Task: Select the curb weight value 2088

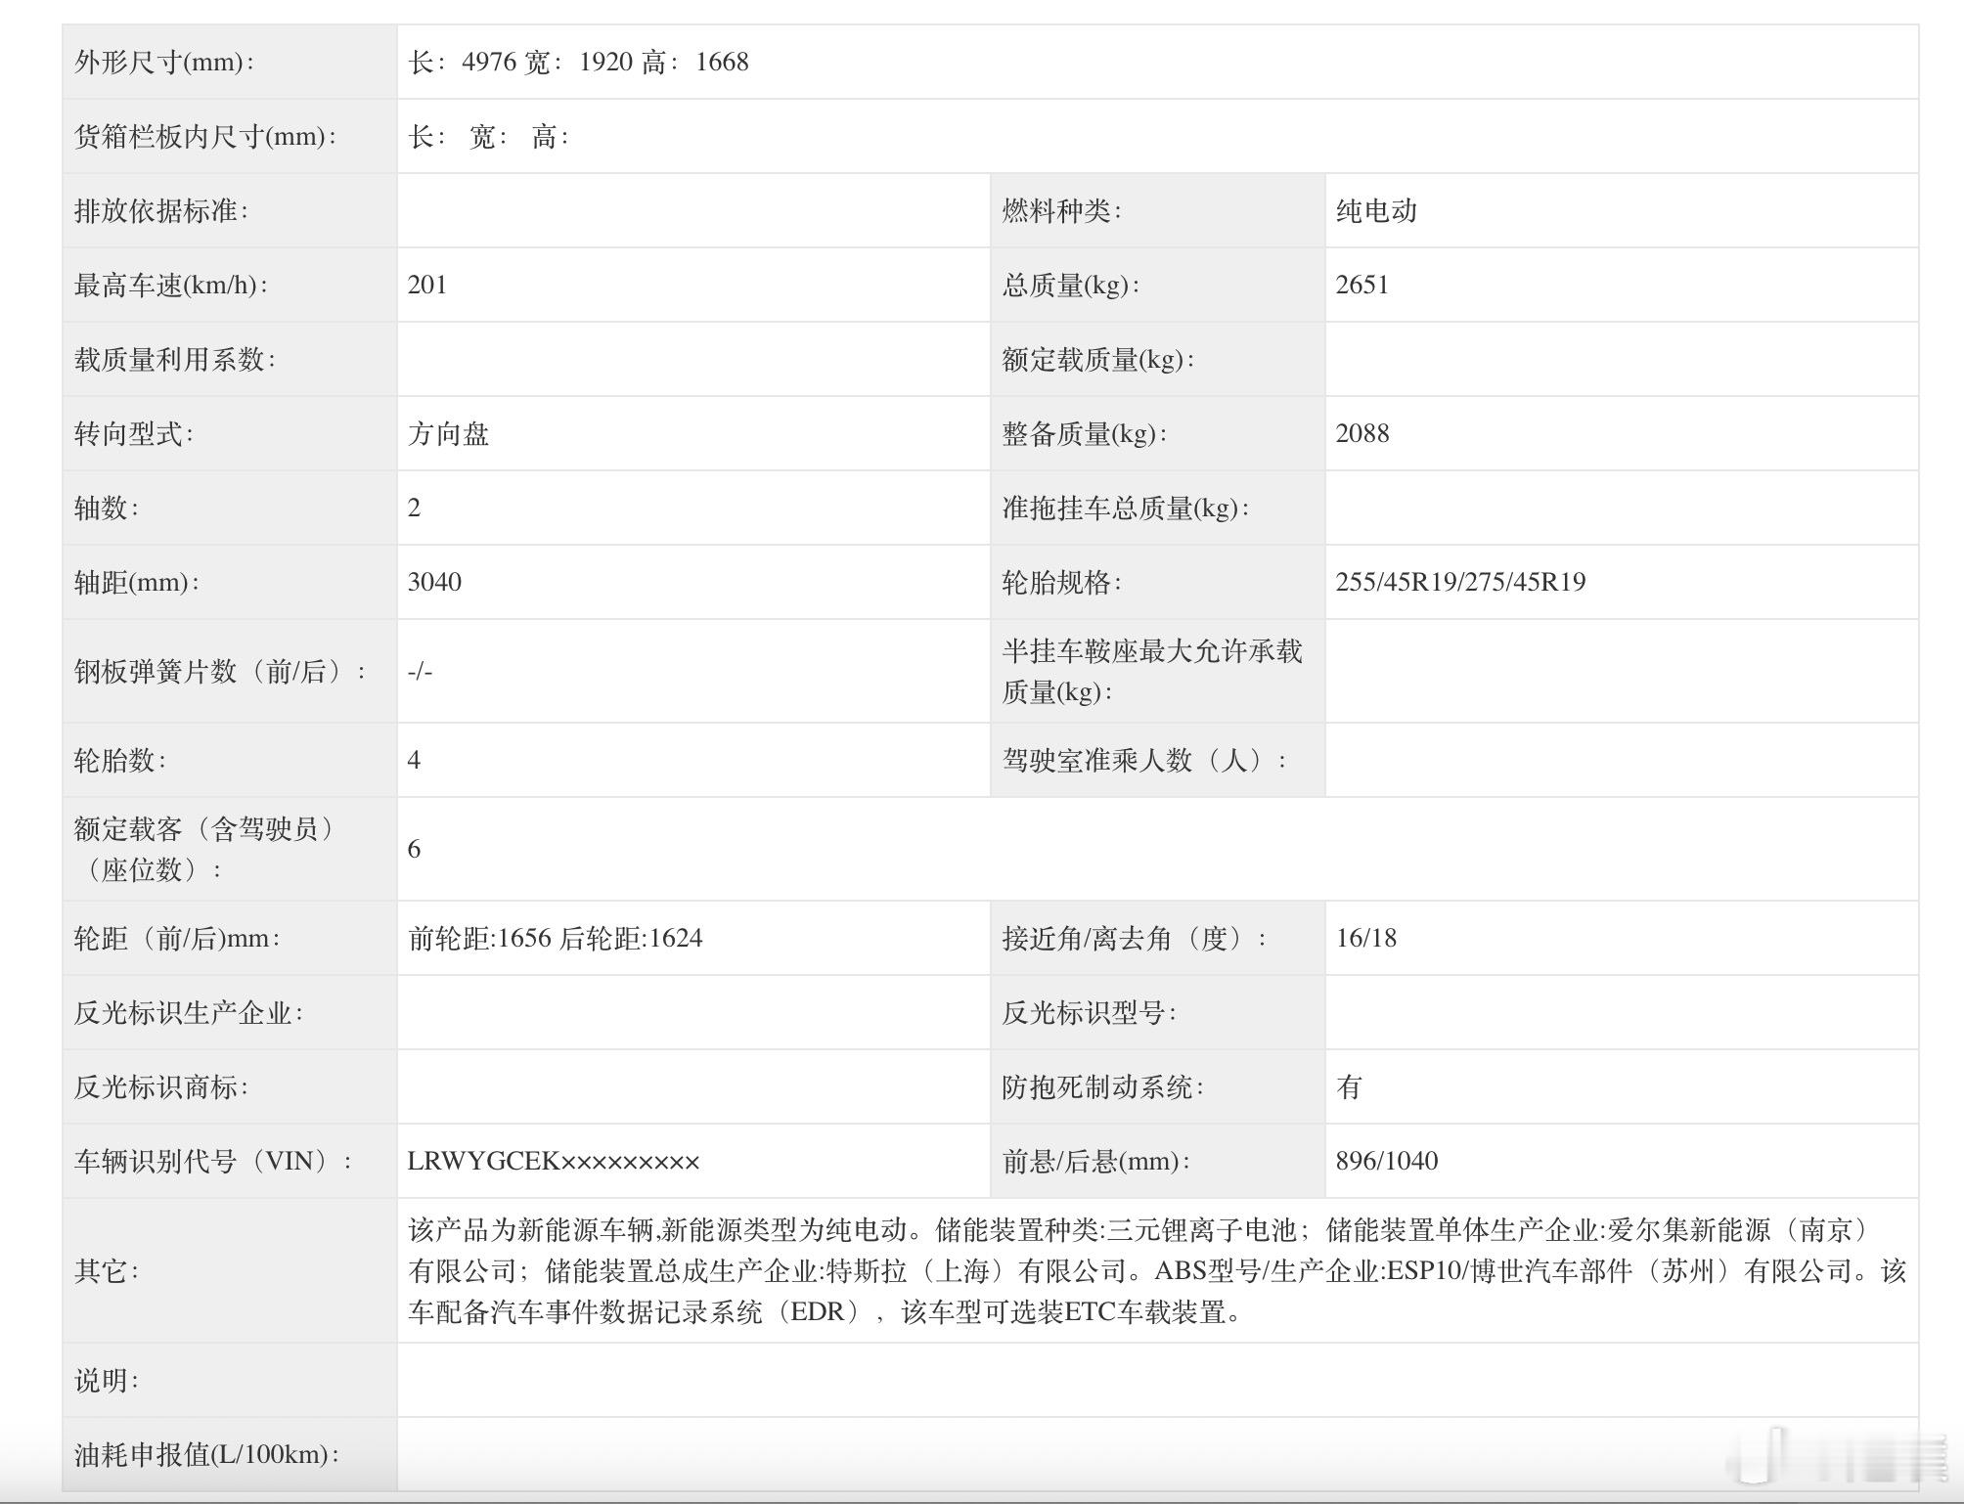Action: click(x=1362, y=434)
